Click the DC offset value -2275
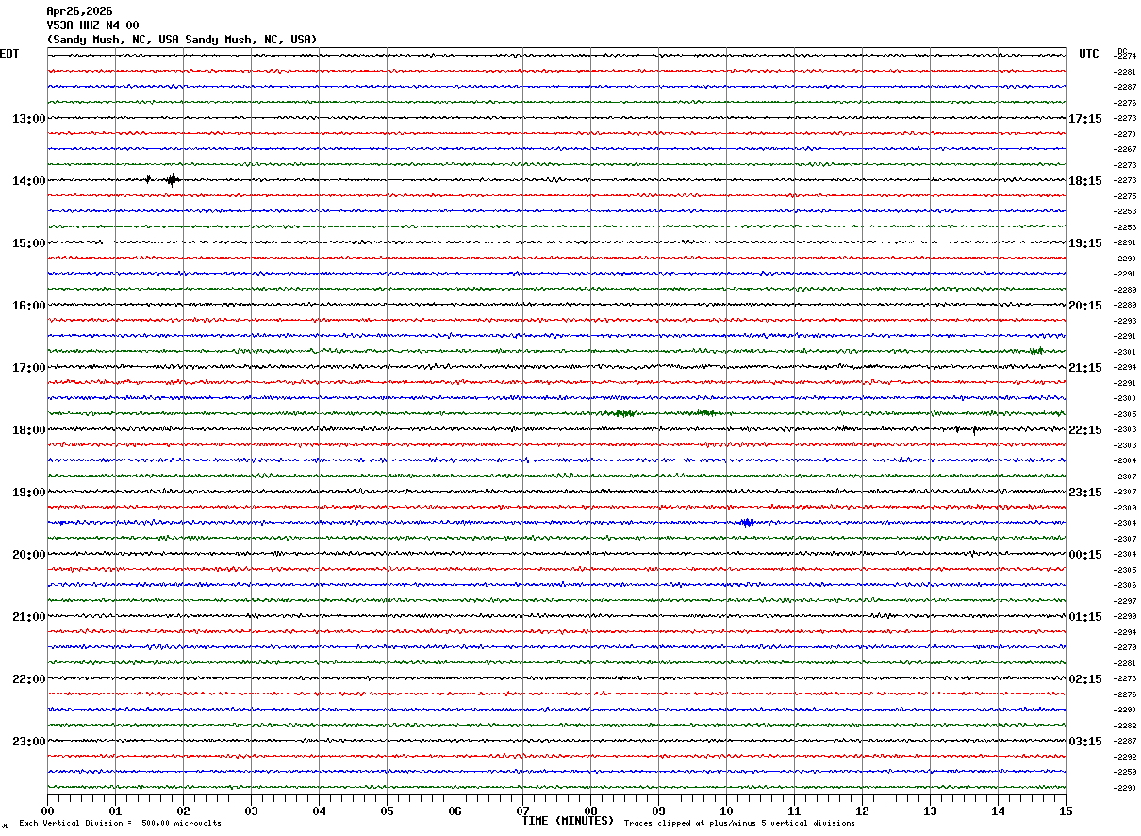Image resolution: width=1141 pixels, height=836 pixels. pyautogui.click(x=1126, y=196)
